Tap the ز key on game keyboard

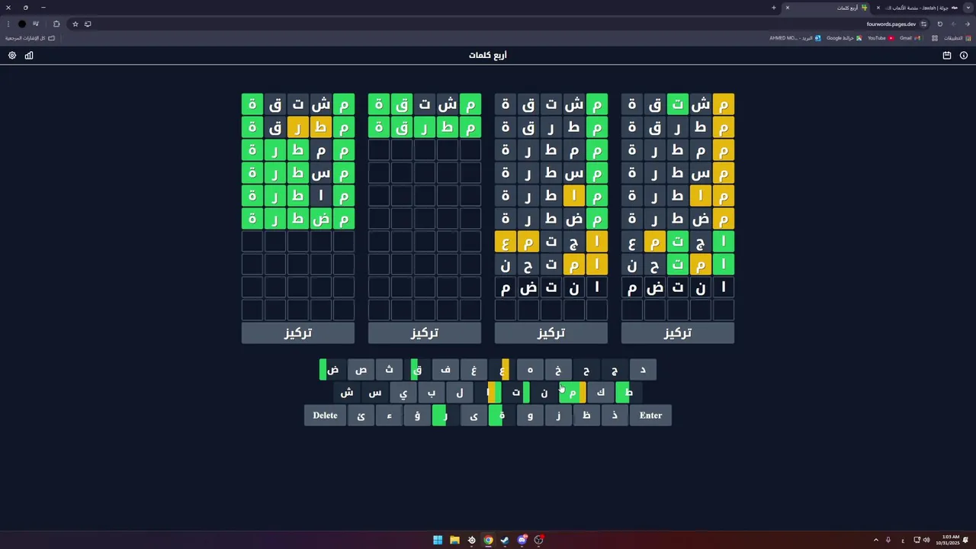tap(558, 416)
